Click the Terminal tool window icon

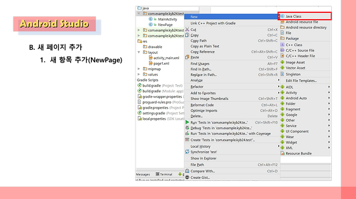(157, 174)
